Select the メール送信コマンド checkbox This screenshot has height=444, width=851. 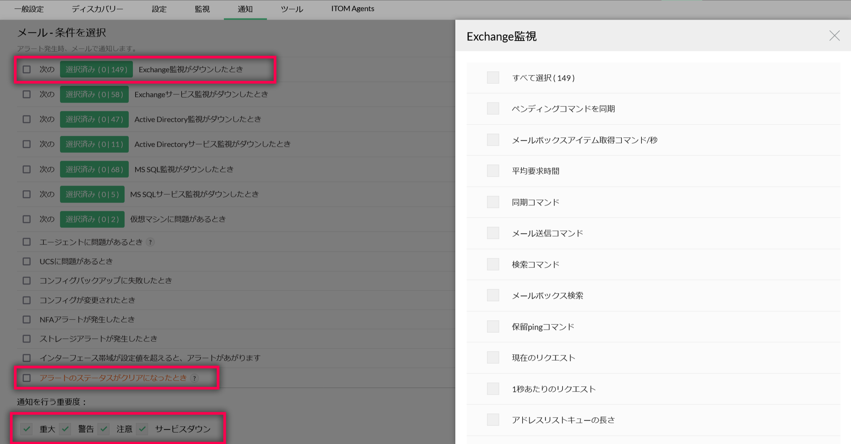[x=493, y=233]
